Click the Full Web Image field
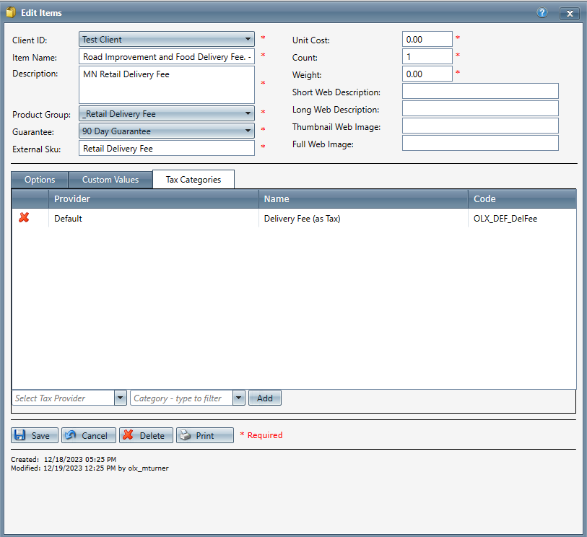 [x=480, y=143]
